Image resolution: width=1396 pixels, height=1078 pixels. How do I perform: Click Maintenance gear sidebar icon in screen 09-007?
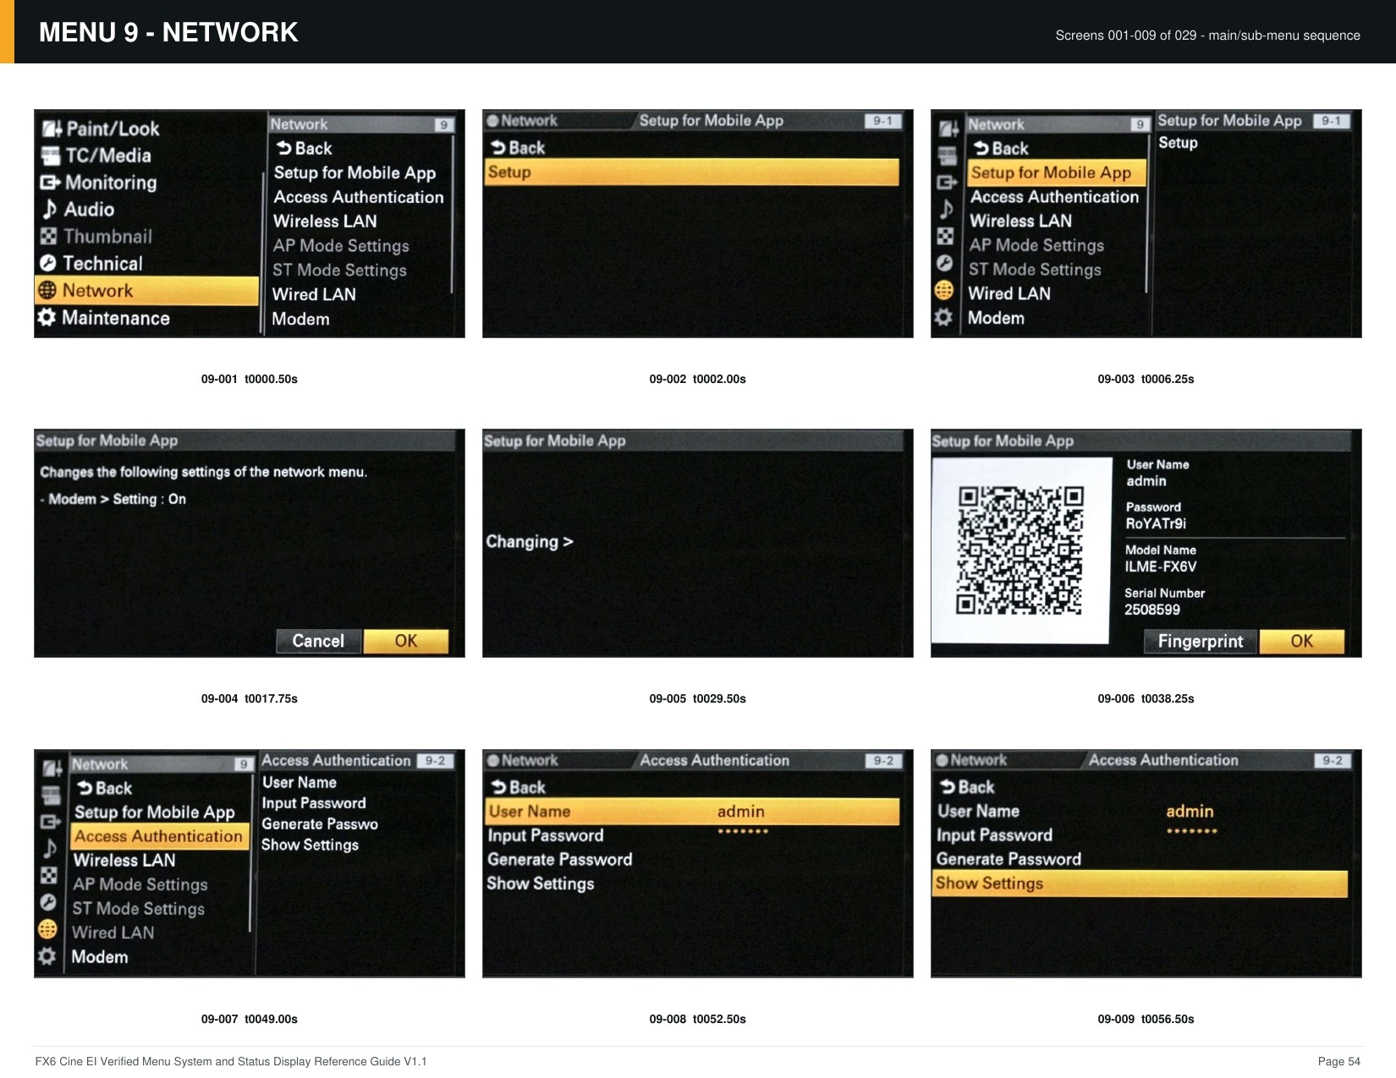point(47,956)
